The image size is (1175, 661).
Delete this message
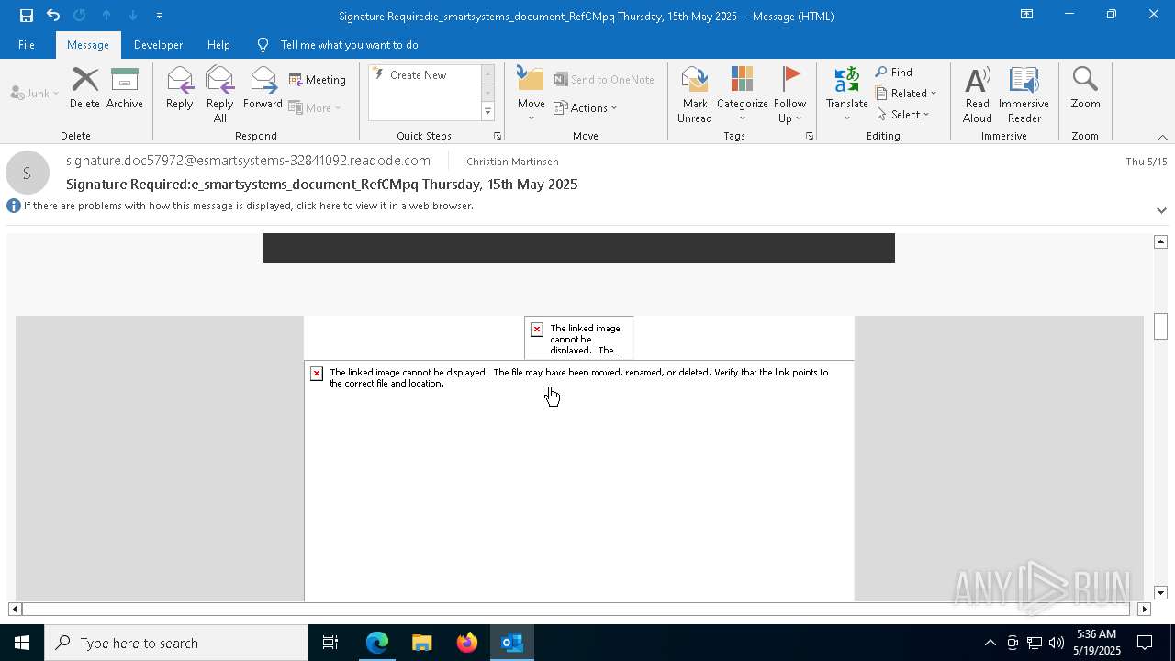[x=84, y=88]
